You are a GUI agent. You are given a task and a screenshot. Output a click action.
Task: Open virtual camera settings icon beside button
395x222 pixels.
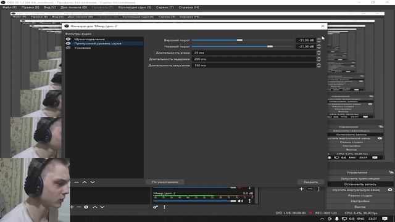390,190
